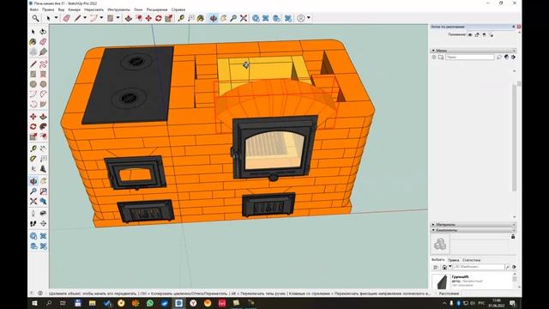Choose the Rectangle tool in left toolbar
The height and width of the screenshot is (309, 549).
pyautogui.click(x=33, y=74)
